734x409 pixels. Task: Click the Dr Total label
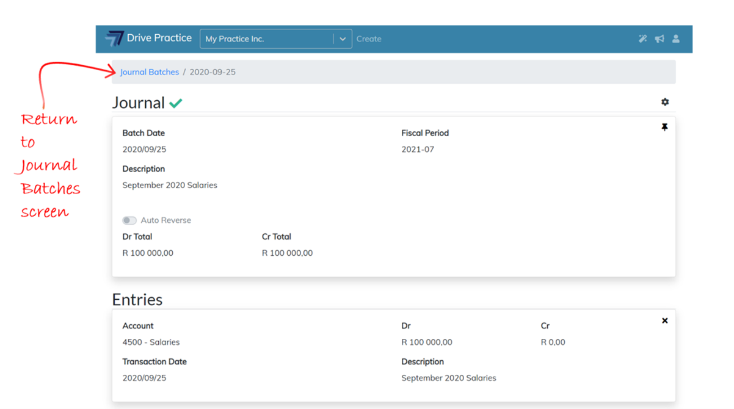pos(137,237)
